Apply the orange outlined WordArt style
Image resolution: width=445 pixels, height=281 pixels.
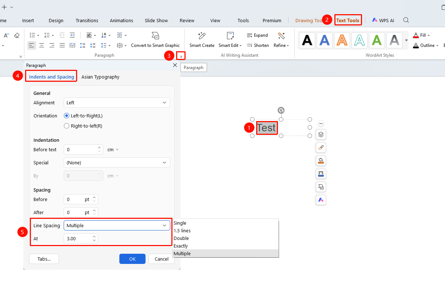[x=342, y=40]
